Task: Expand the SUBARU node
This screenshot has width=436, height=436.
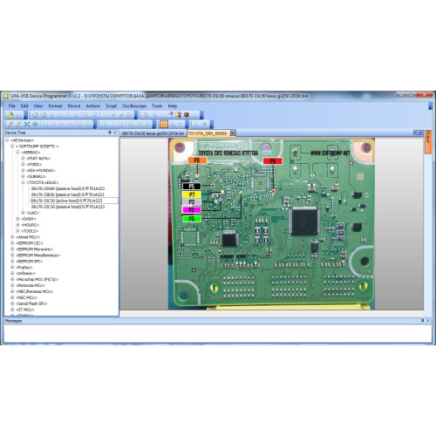Action: pos(23,176)
